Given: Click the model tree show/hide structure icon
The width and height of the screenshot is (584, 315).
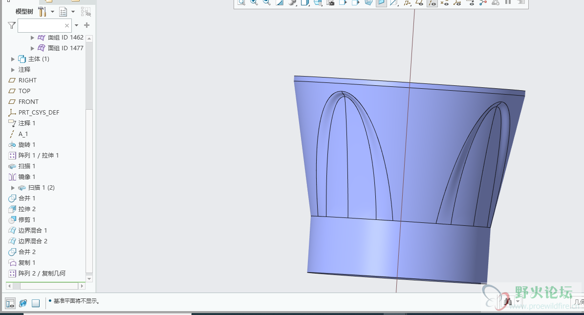Looking at the screenshot, I should coord(86,12).
